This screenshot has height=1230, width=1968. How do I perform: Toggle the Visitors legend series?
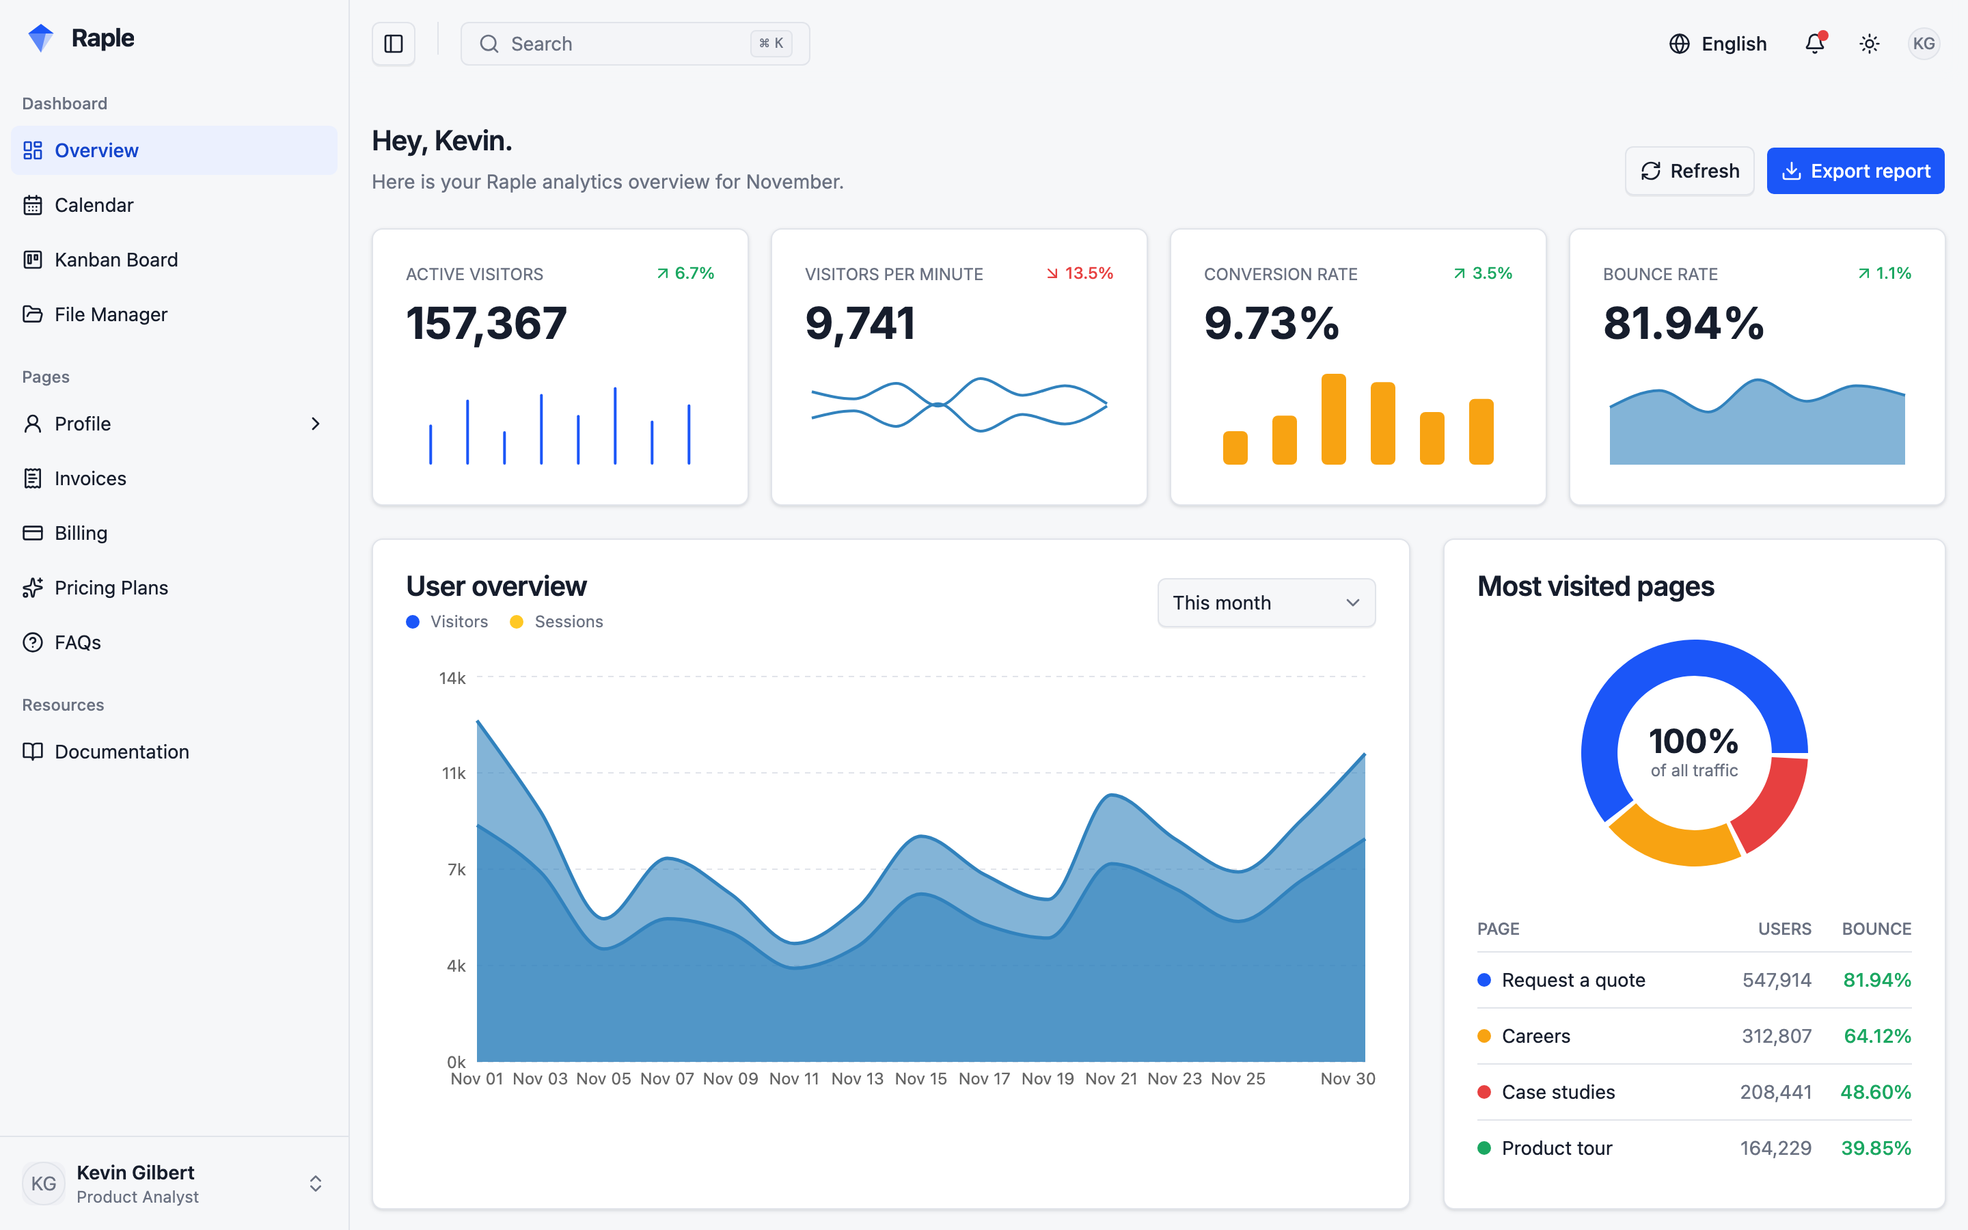click(x=448, y=622)
